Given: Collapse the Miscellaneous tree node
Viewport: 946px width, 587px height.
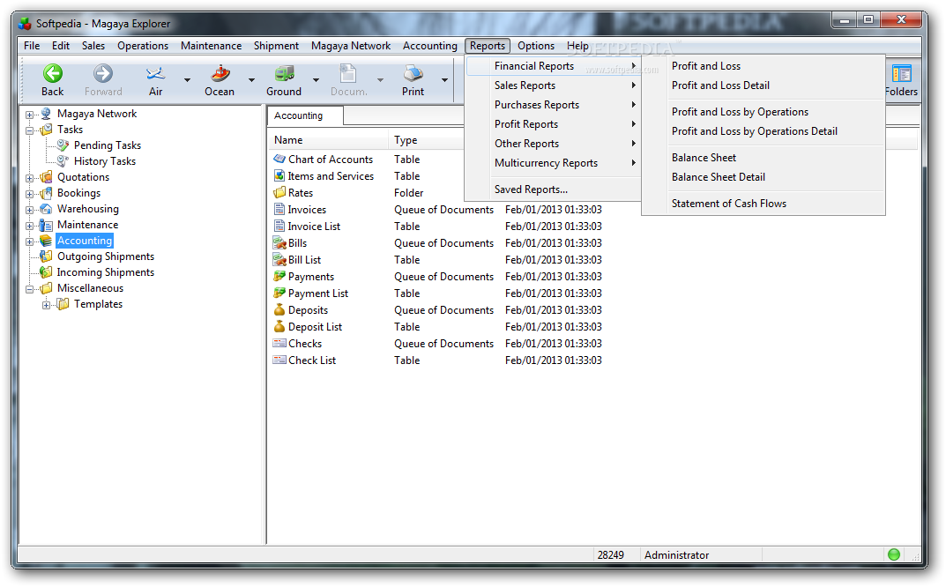Looking at the screenshot, I should click(x=30, y=289).
